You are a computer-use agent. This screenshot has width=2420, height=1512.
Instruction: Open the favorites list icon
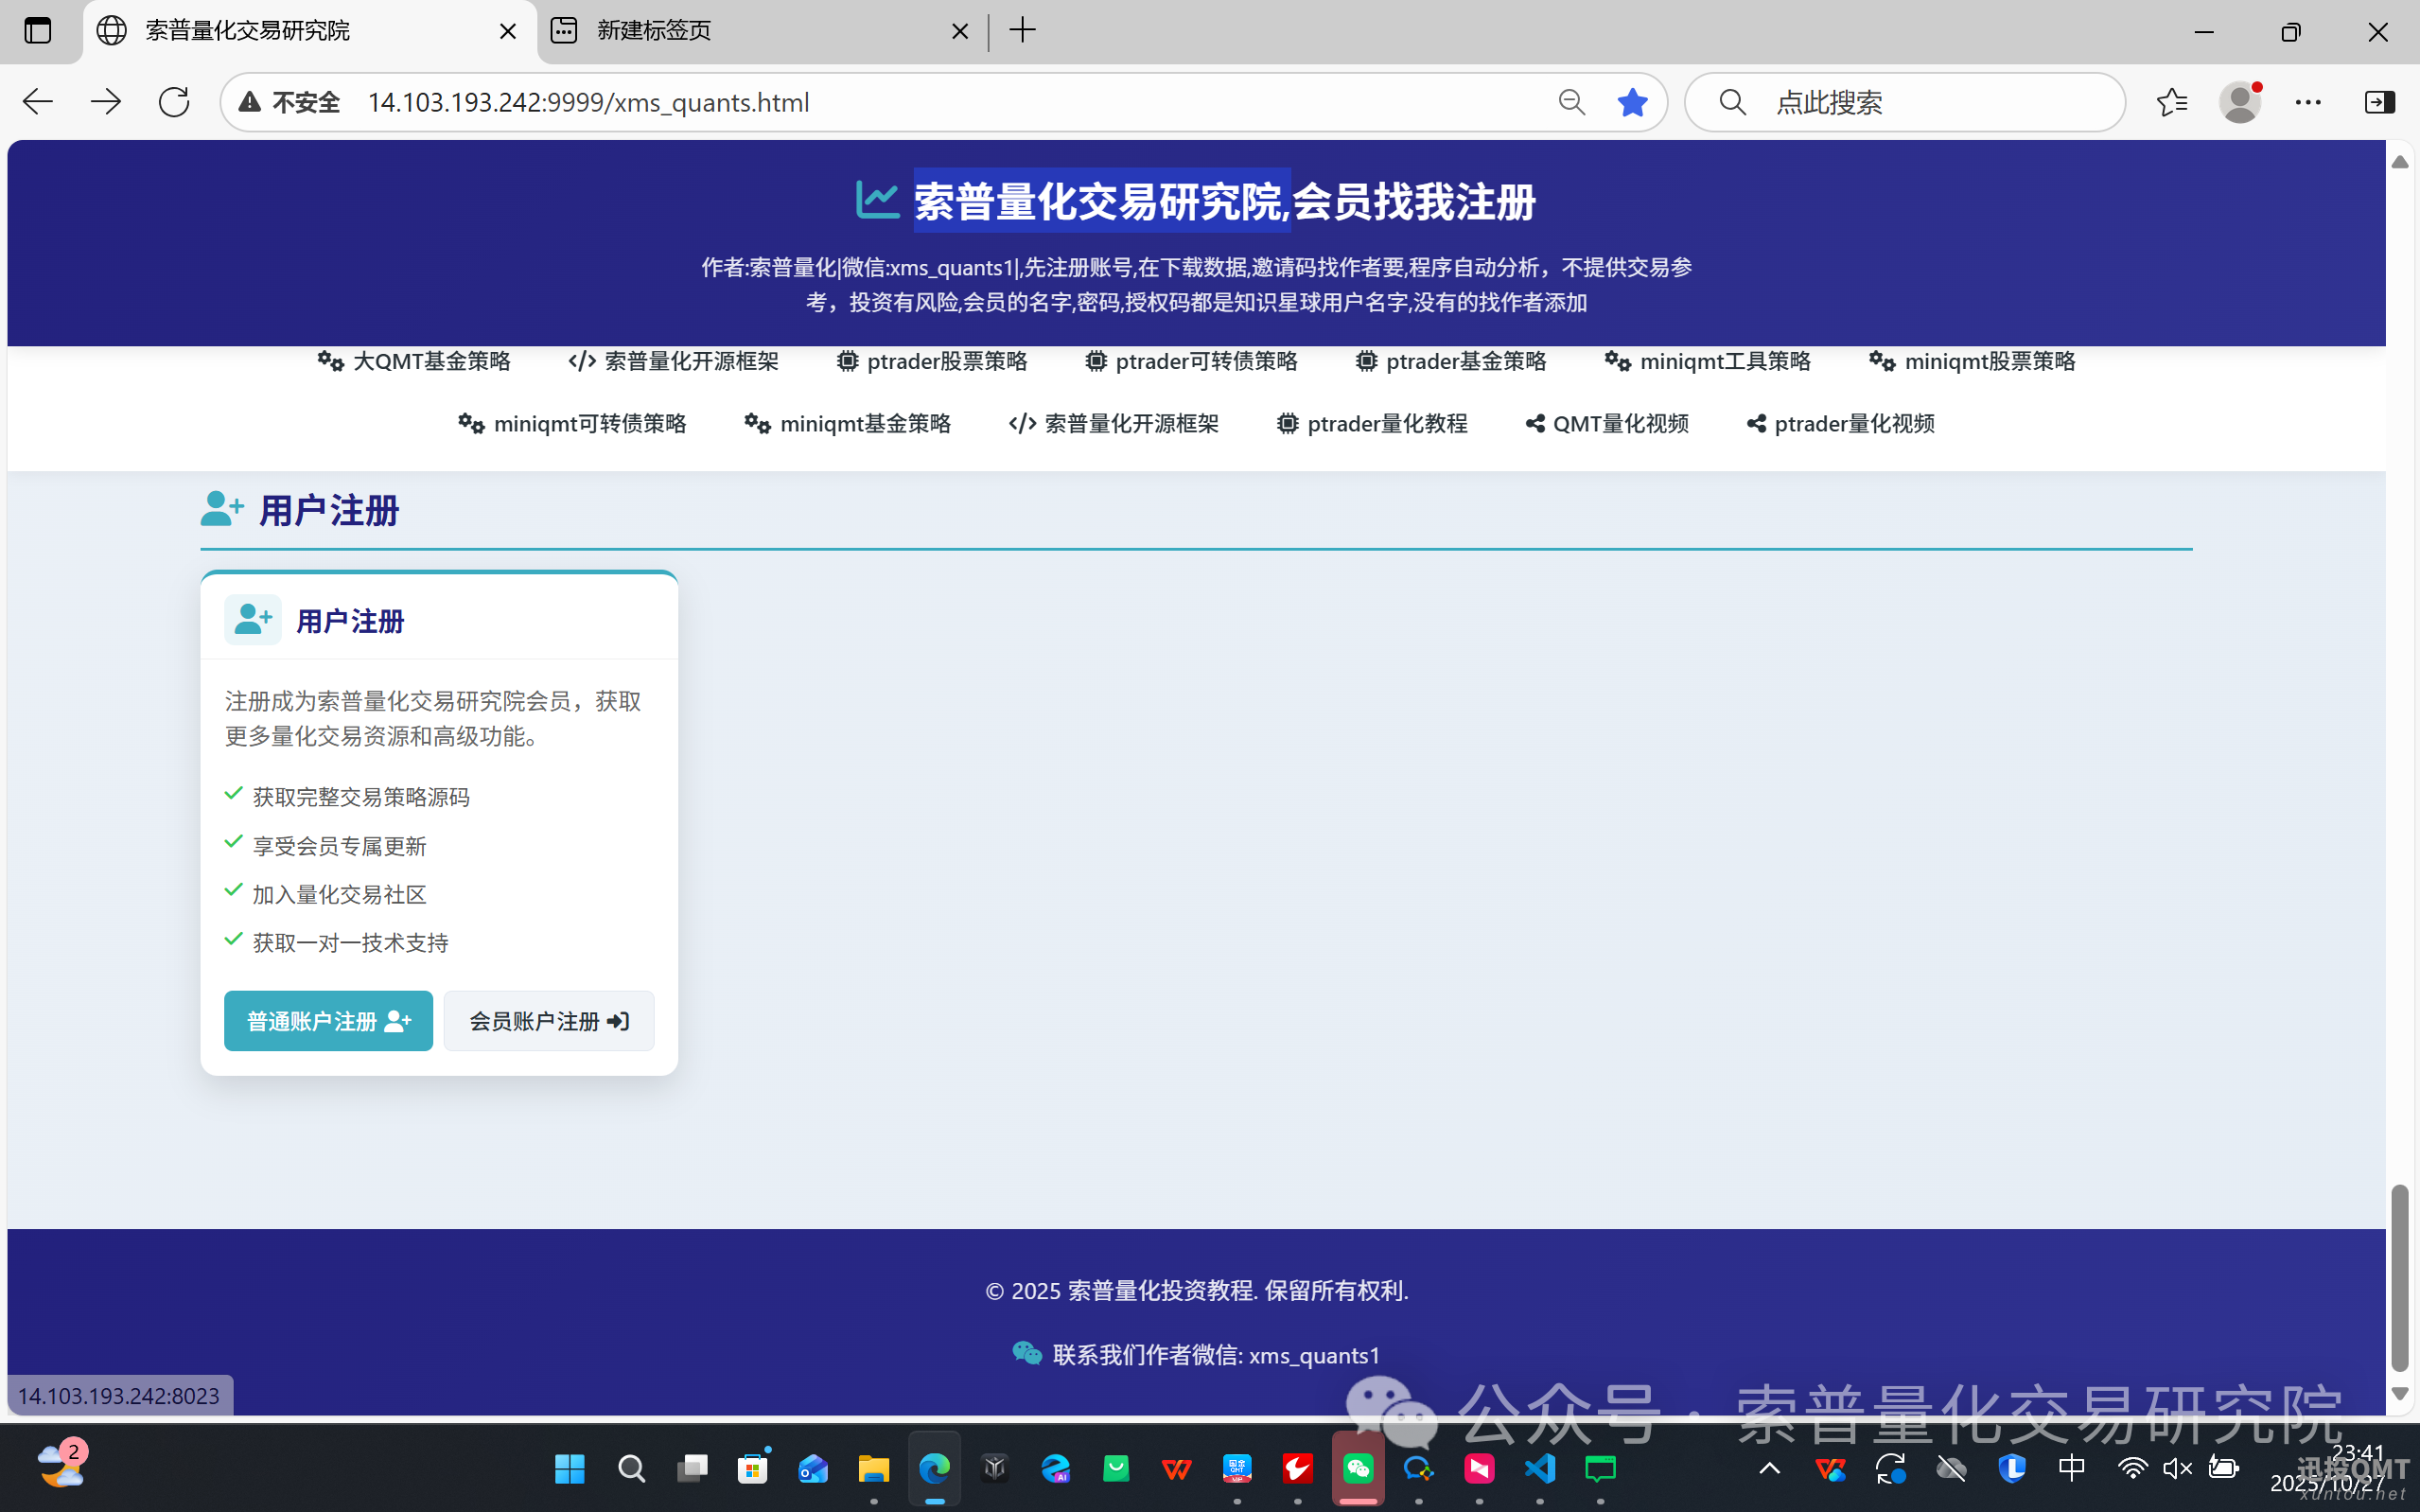(x=2171, y=102)
